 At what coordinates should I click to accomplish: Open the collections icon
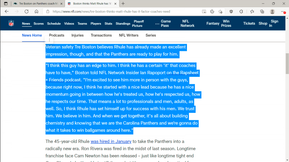pos(262,12)
